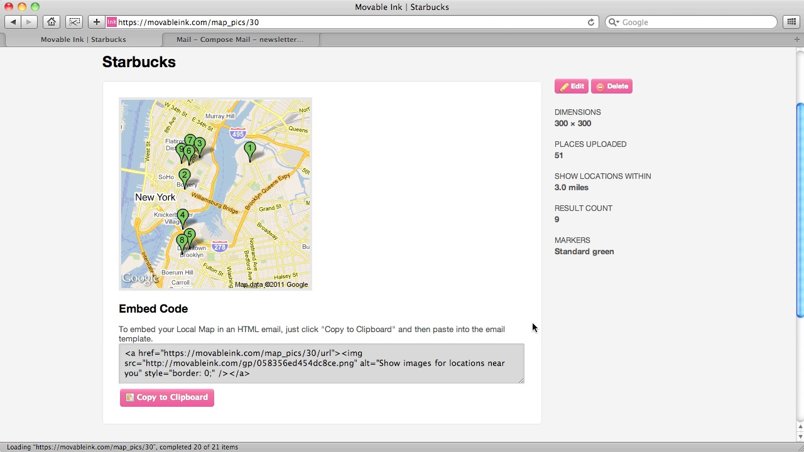Click the Map data ©2011 Google attribution
This screenshot has width=804, height=452.
coord(271,285)
